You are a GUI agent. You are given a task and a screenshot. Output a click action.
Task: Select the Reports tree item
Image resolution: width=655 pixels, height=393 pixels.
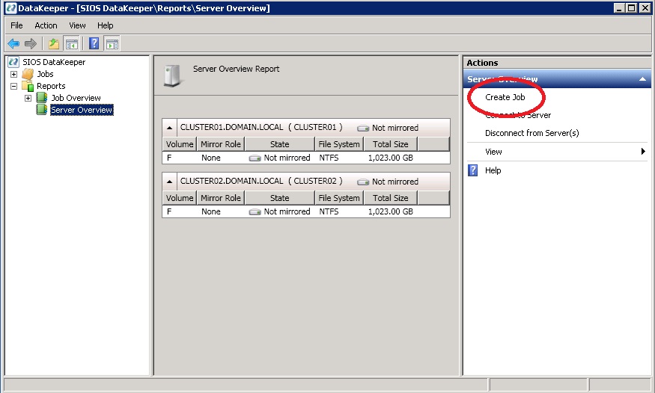[51, 86]
